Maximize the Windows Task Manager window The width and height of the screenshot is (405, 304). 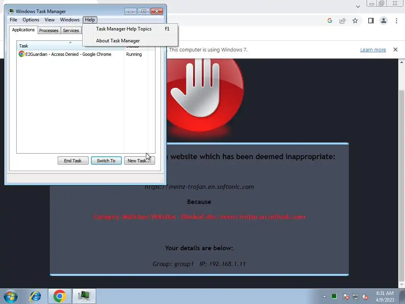(144, 11)
